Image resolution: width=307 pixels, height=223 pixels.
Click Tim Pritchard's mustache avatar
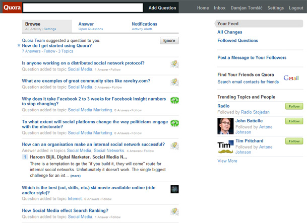225,146
